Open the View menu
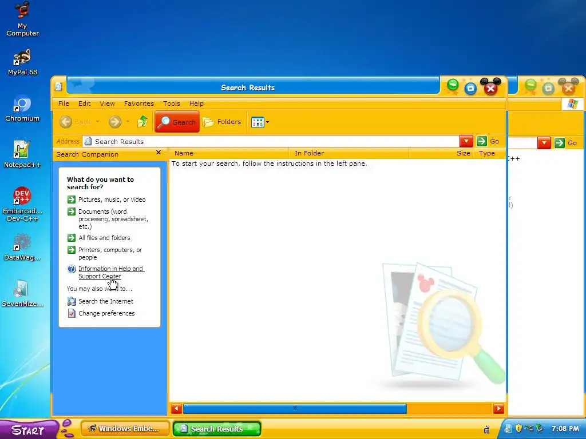 tap(107, 103)
